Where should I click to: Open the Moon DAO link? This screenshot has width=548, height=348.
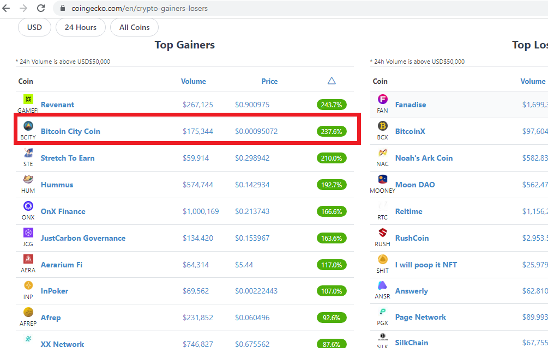click(x=415, y=185)
